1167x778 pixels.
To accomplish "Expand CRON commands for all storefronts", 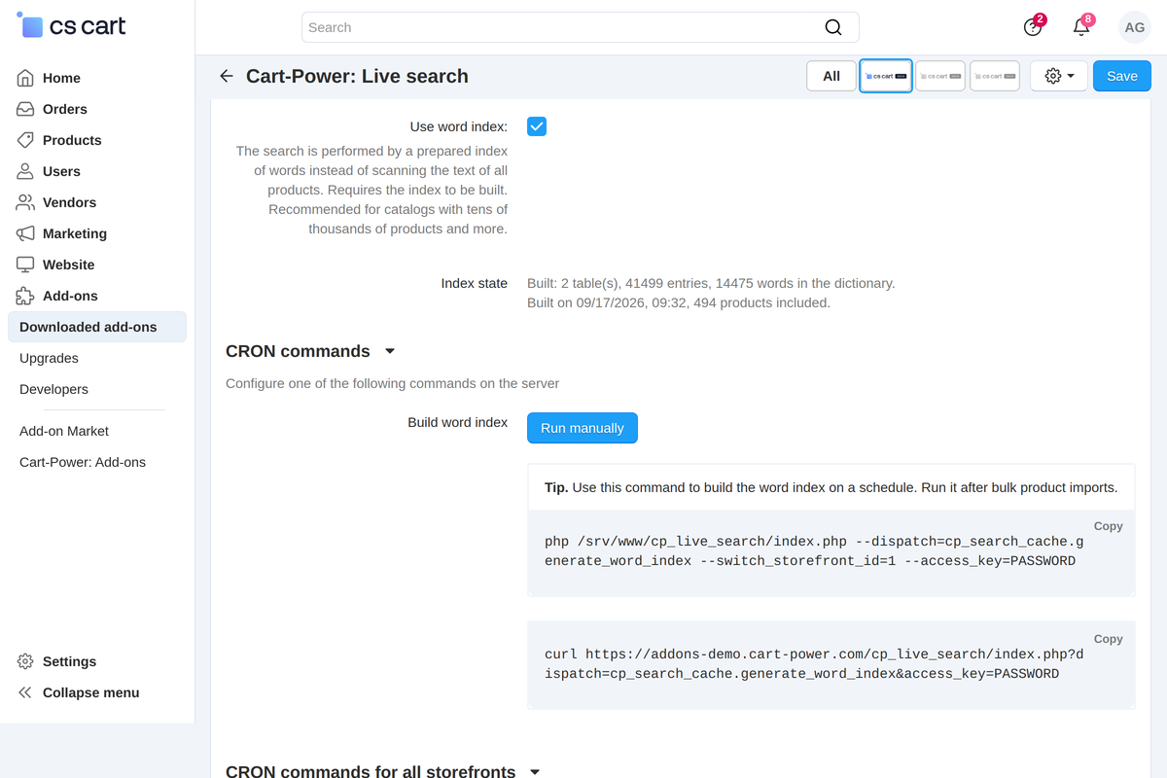I will tap(534, 771).
